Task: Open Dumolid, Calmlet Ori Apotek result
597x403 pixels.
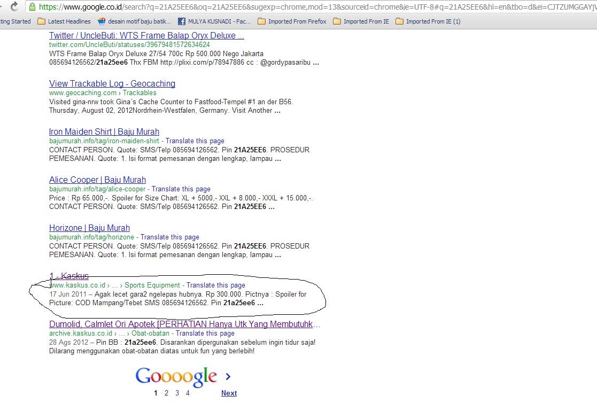Action: coord(185,324)
